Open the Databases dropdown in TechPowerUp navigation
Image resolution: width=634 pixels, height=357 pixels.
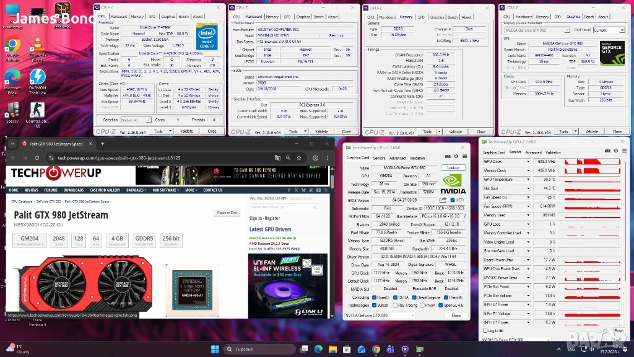pos(137,190)
